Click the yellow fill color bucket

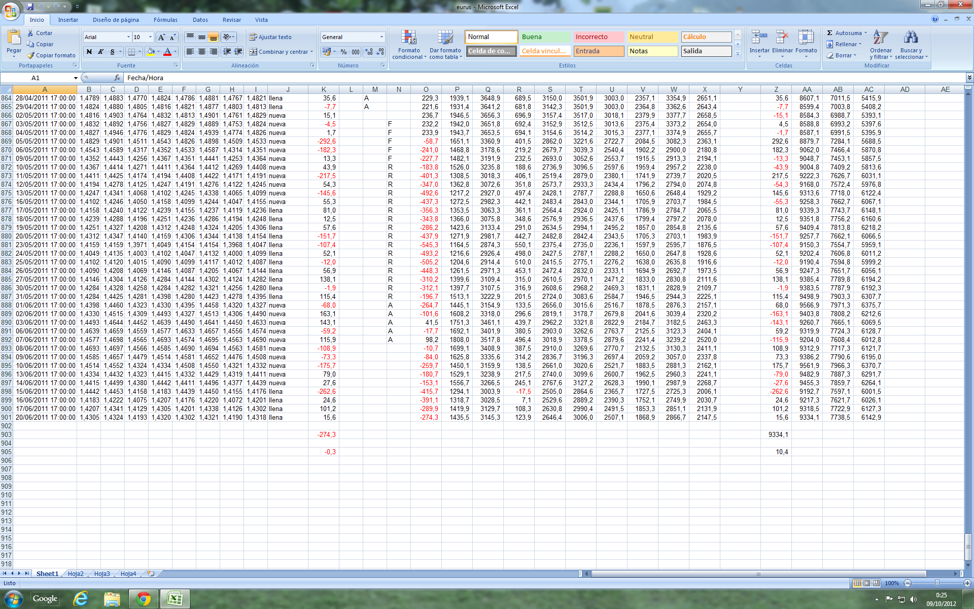[x=151, y=52]
